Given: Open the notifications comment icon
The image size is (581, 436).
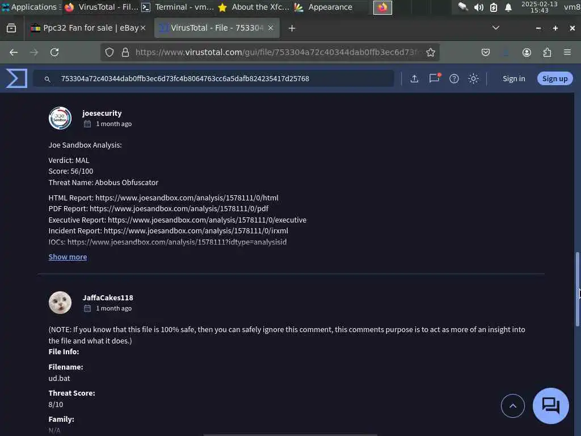Looking at the screenshot, I should pyautogui.click(x=434, y=78).
